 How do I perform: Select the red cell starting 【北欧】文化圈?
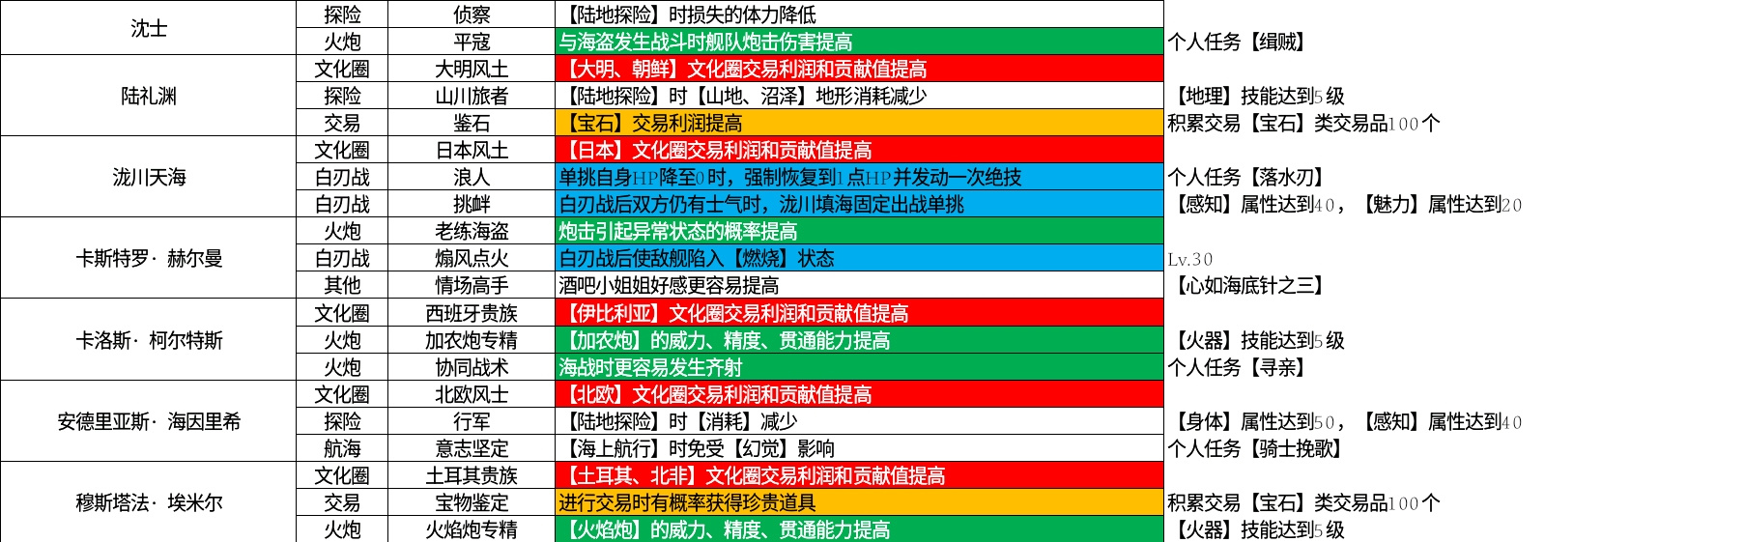click(x=859, y=394)
